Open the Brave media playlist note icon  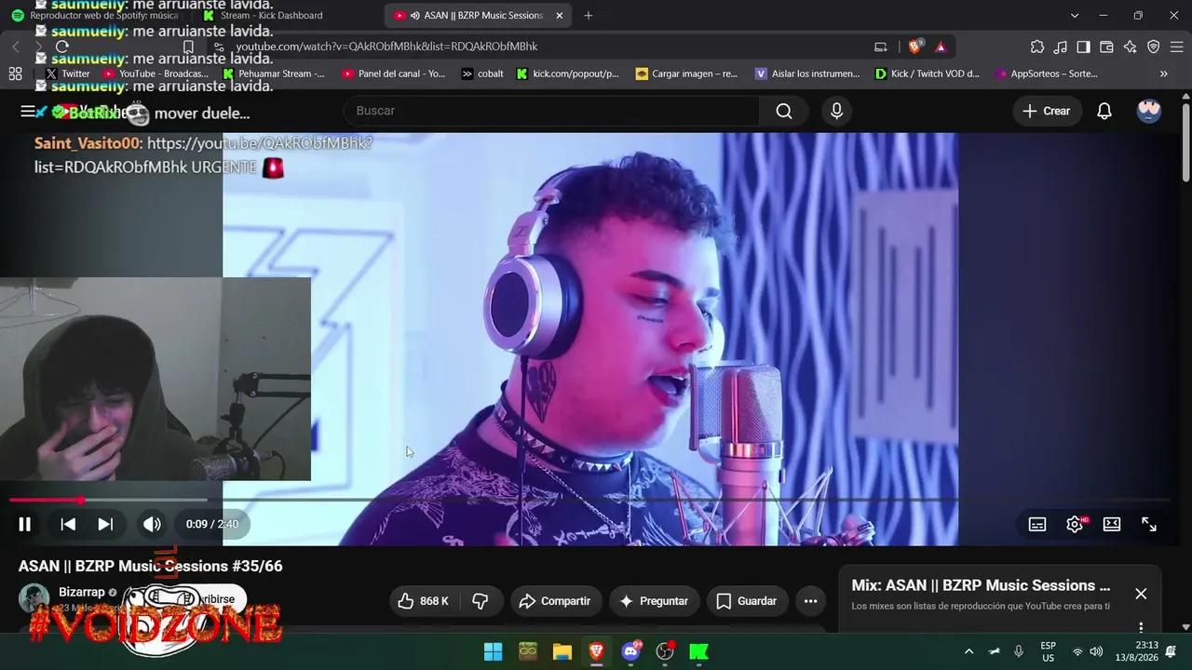[x=1061, y=47]
